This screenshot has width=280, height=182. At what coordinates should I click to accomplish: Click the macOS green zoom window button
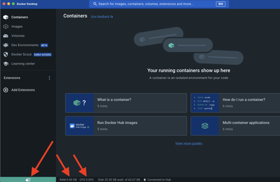13,4
